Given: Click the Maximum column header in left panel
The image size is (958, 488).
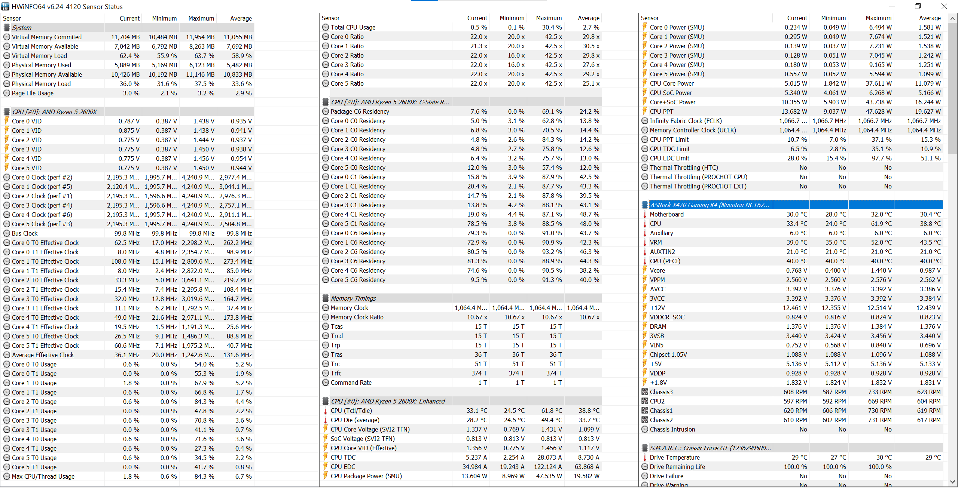Looking at the screenshot, I should point(201,18).
